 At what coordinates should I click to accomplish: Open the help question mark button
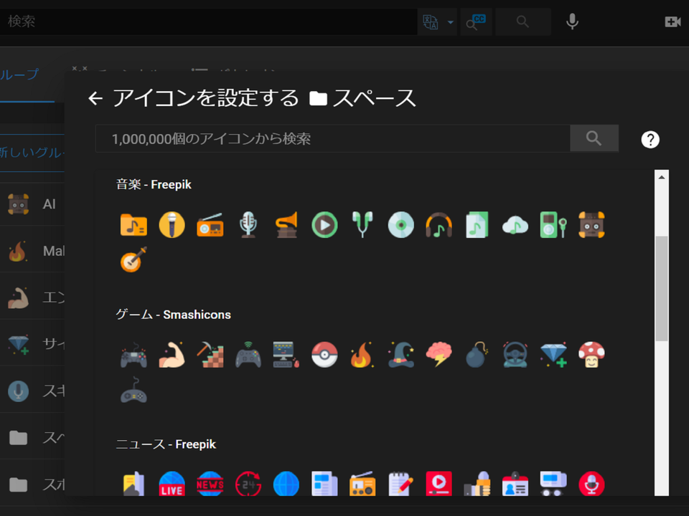(x=650, y=140)
